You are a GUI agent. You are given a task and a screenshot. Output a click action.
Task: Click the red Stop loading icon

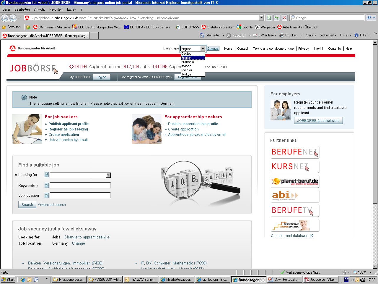(284, 18)
